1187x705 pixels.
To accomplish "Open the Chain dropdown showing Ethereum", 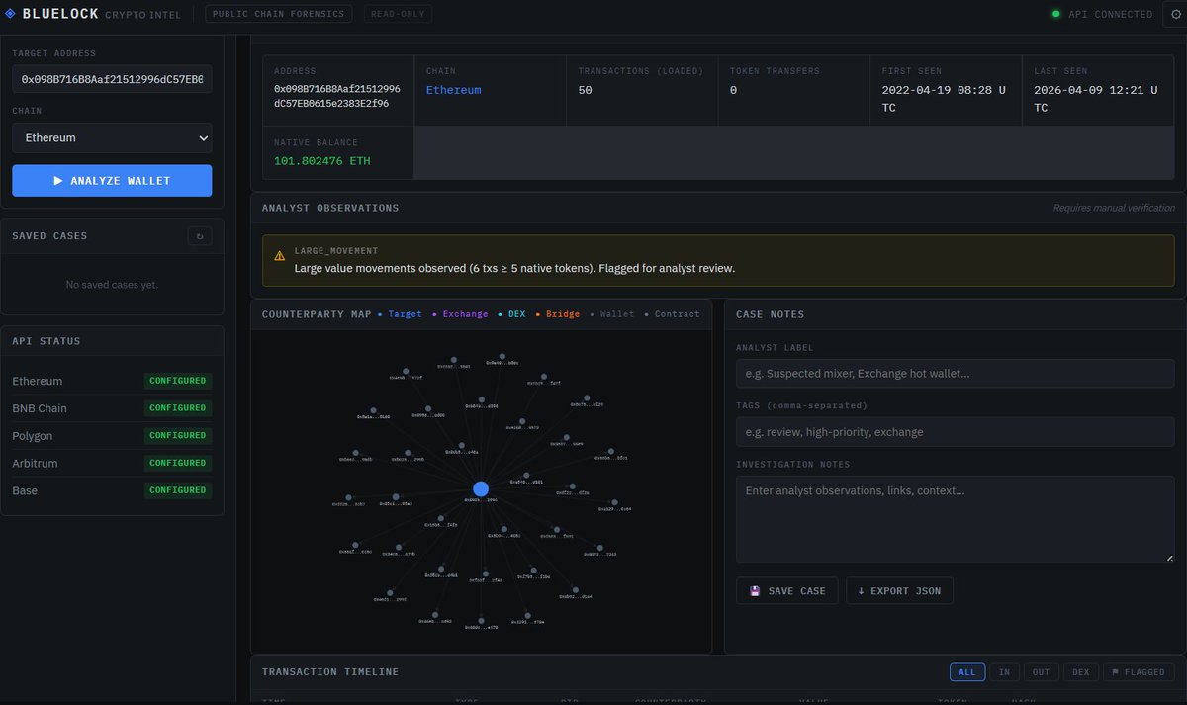I will (x=112, y=138).
